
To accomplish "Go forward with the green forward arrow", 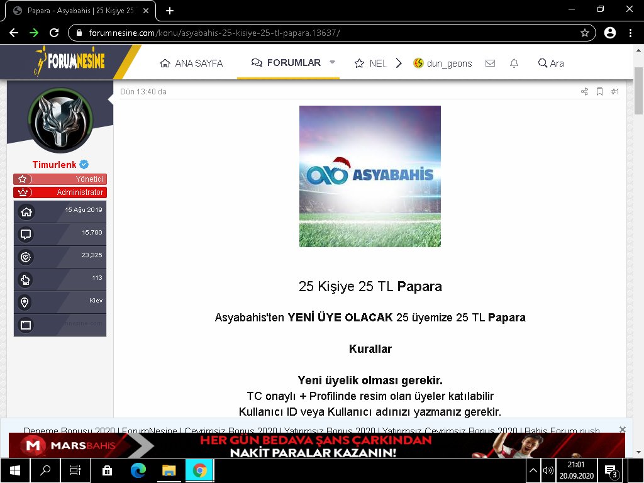I will (34, 33).
